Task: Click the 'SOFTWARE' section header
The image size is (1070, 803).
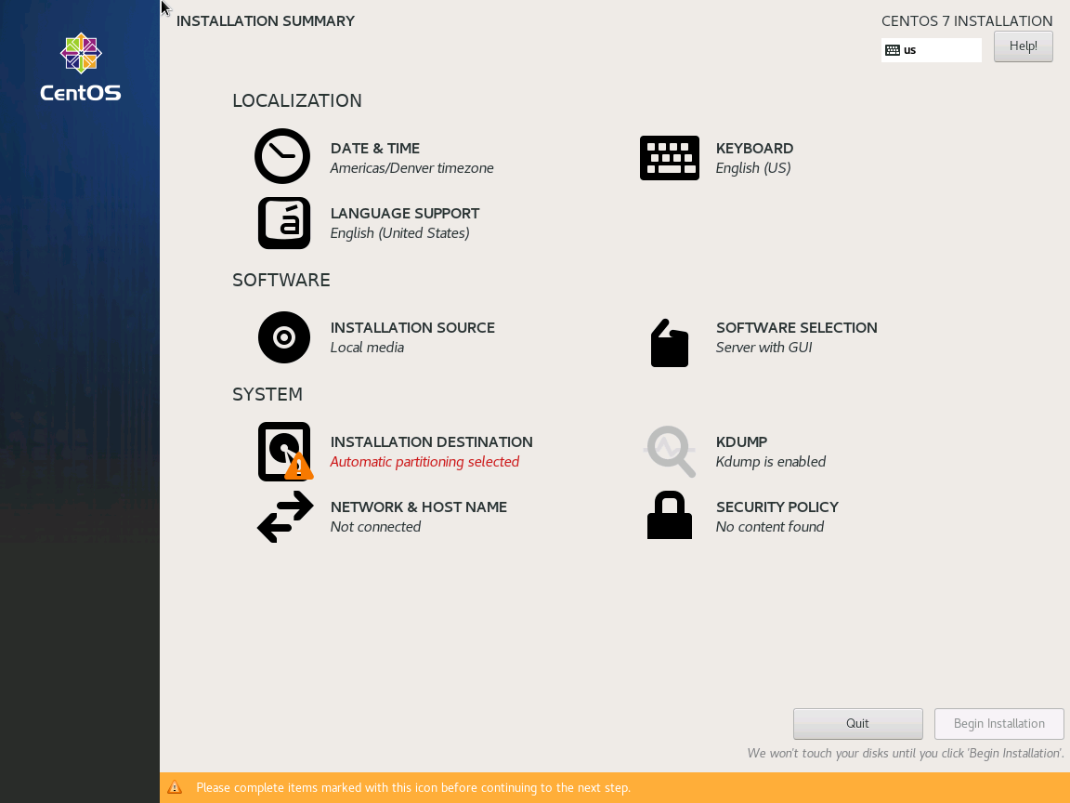Action: [281, 280]
